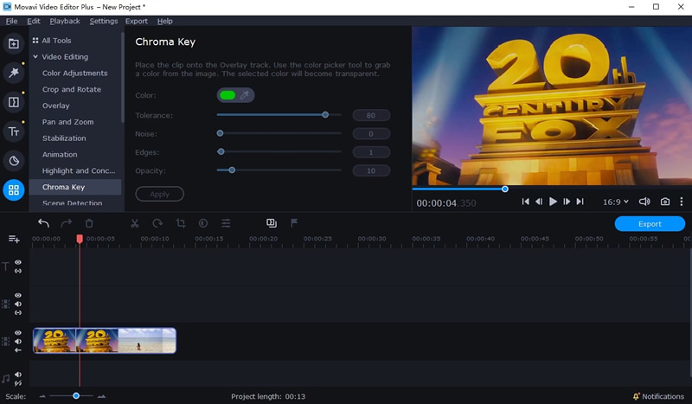The image size is (692, 404).
Task: Zoom in timeline scale icon
Action: (101, 396)
